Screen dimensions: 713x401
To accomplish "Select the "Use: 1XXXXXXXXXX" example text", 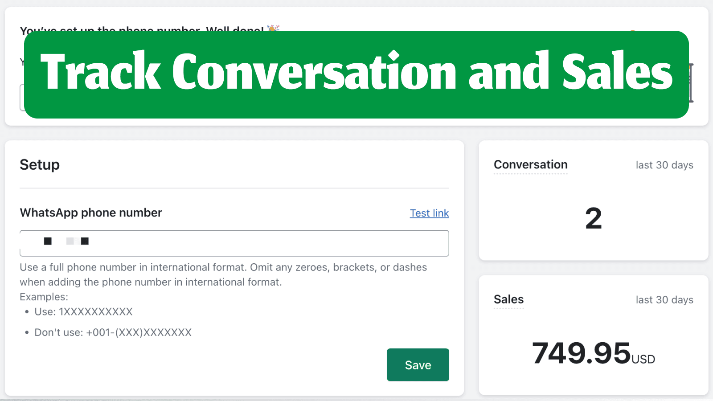I will tap(83, 311).
